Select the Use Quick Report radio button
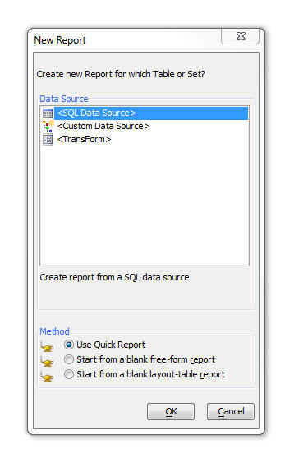The image size is (308, 449). (69, 345)
